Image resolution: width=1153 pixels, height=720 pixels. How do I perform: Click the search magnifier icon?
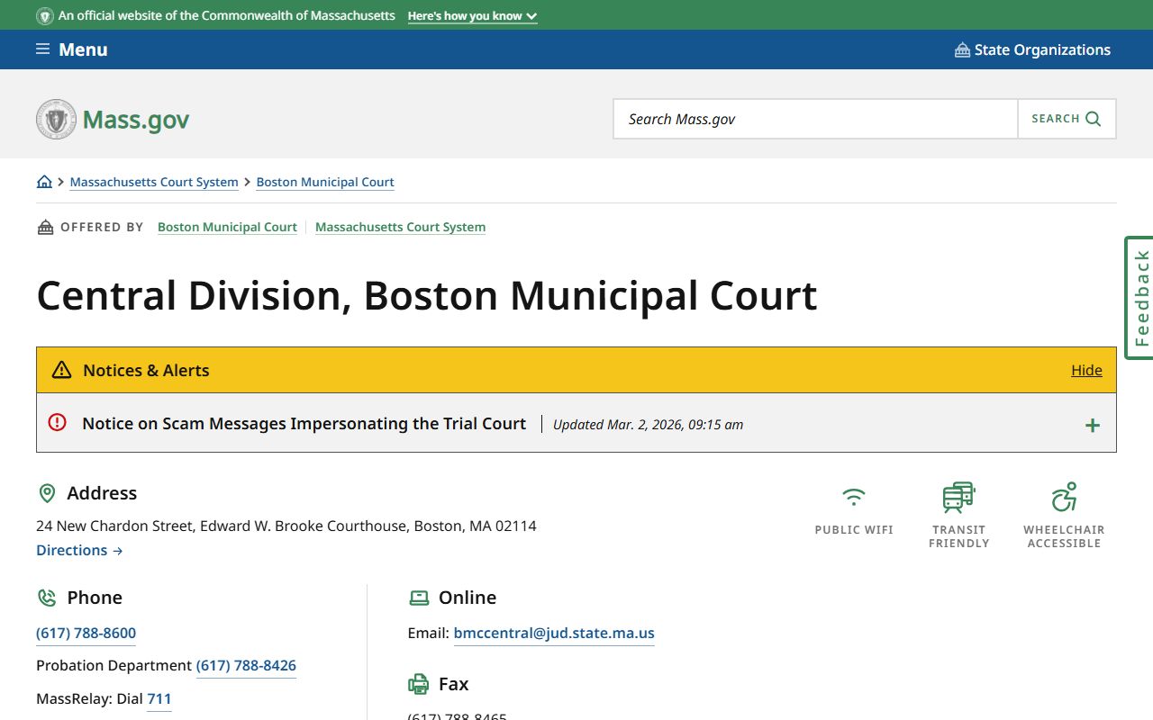pos(1094,119)
